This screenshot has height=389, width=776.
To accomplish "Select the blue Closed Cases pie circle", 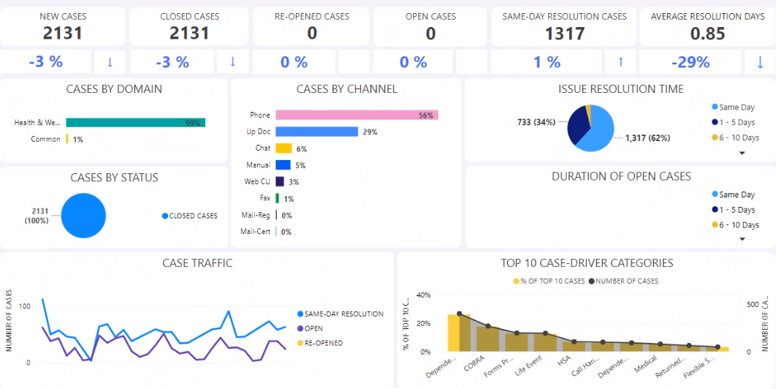I will (83, 215).
